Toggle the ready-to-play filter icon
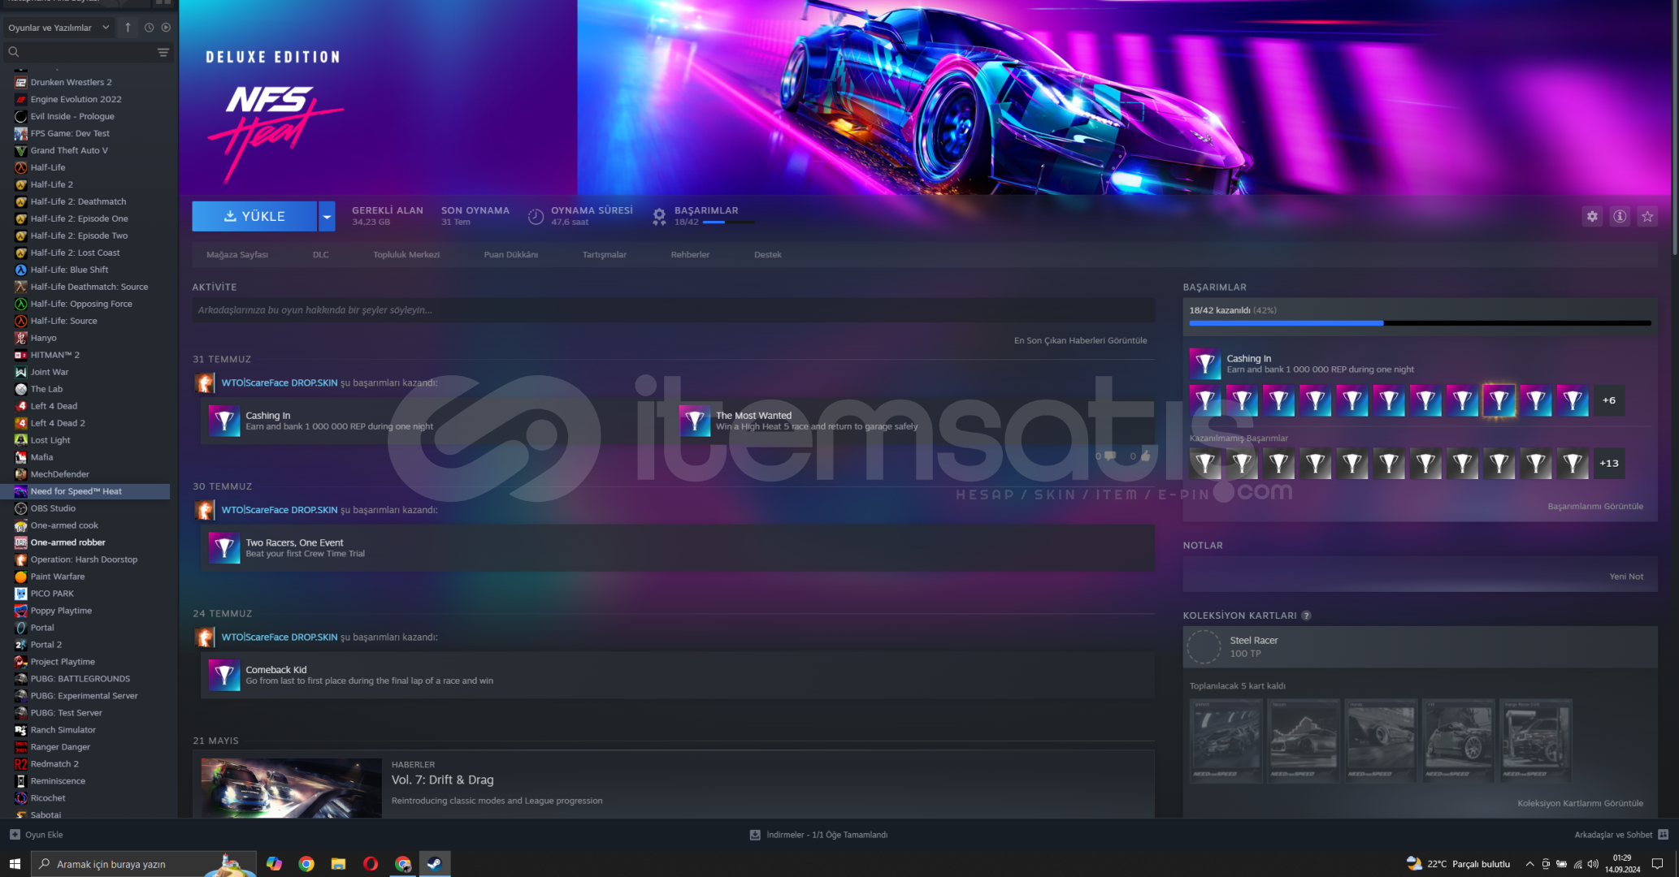This screenshot has width=1679, height=877. pos(166,28)
